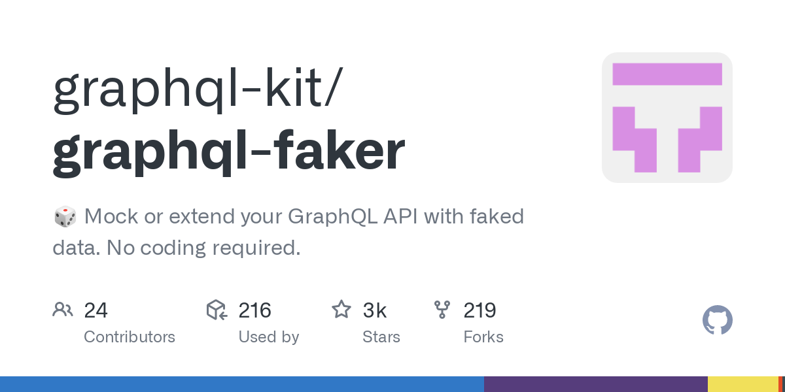Click the Used by package icon
Screen dimensions: 785x392
[x=217, y=310]
